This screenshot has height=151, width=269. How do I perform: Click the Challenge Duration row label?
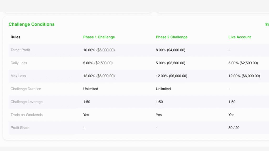26,89
